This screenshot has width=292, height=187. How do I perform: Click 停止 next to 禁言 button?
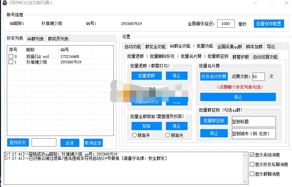coord(177,126)
